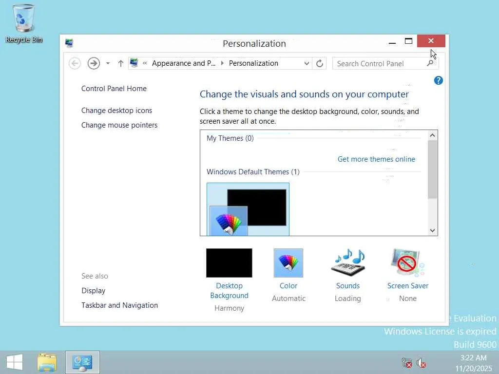Select the Personalization breadcrumb
This screenshot has height=374, width=499.
pyautogui.click(x=253, y=63)
